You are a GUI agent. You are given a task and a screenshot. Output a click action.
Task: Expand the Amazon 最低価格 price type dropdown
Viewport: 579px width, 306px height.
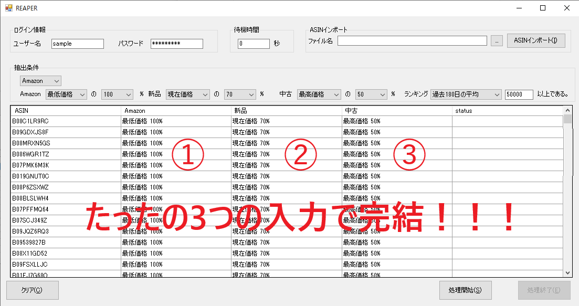click(66, 94)
